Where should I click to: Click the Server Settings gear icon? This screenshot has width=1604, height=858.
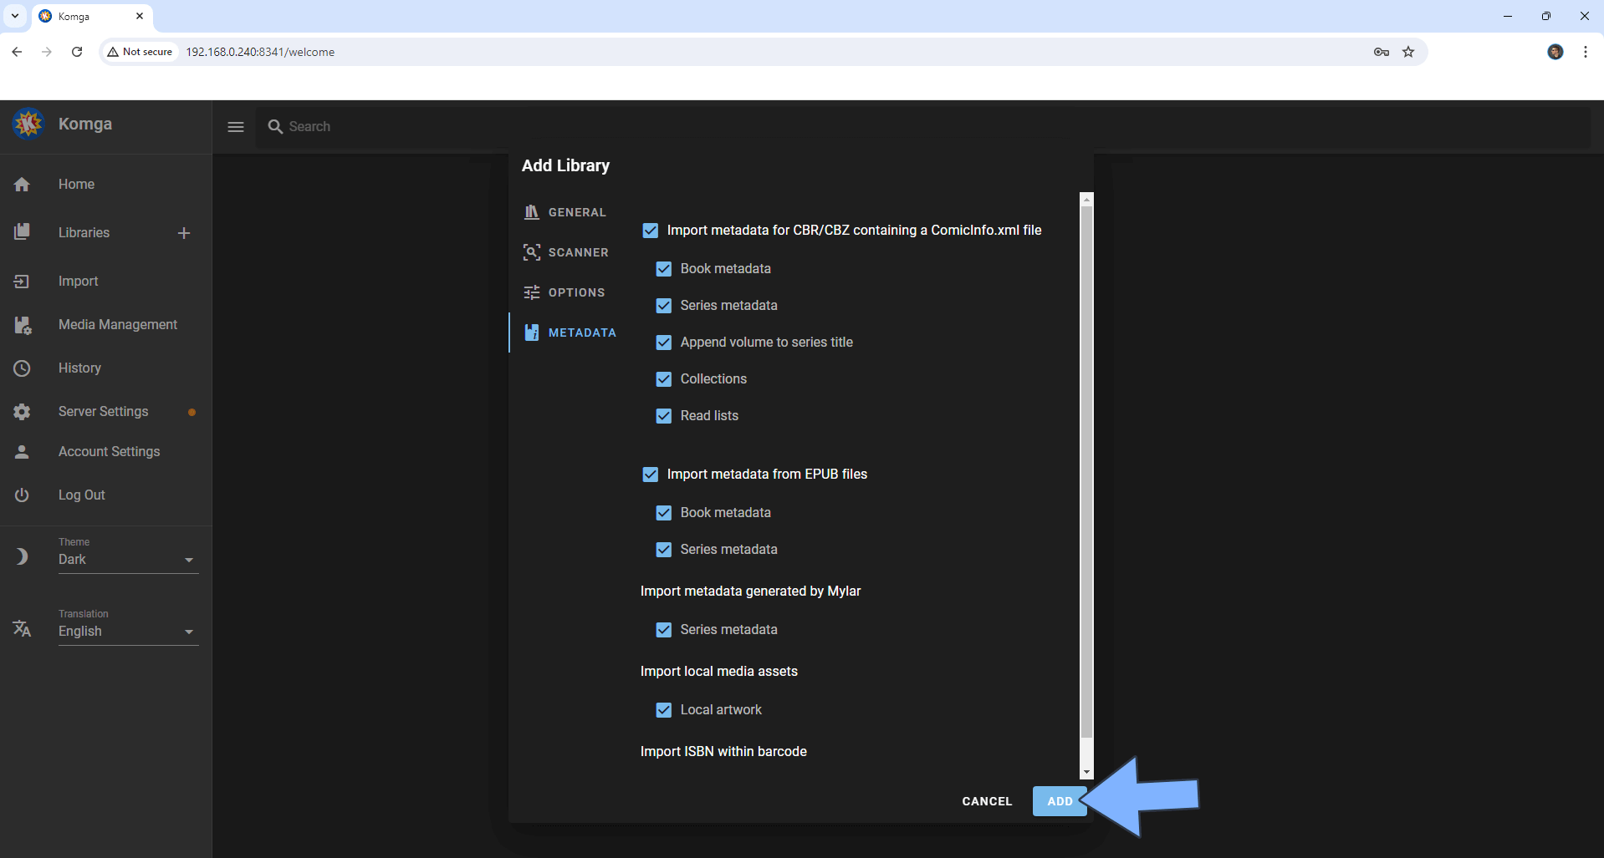(22, 412)
